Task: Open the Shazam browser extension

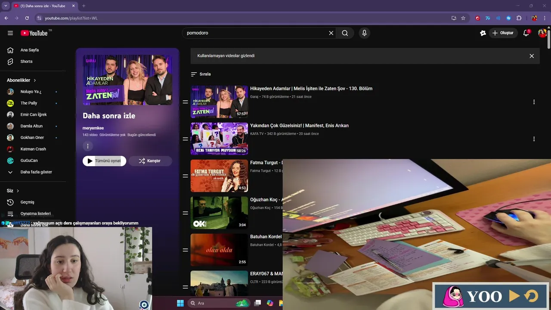Action: [x=508, y=18]
